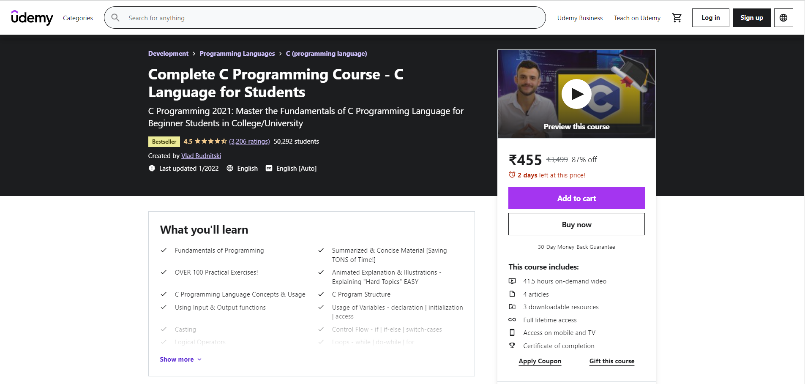Click checkmark beside Using Input & Output functions
The image size is (805, 384).
tap(164, 307)
